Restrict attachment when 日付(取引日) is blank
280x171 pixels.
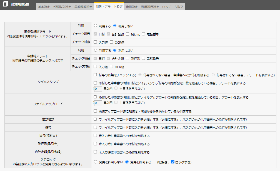pos(95,136)
